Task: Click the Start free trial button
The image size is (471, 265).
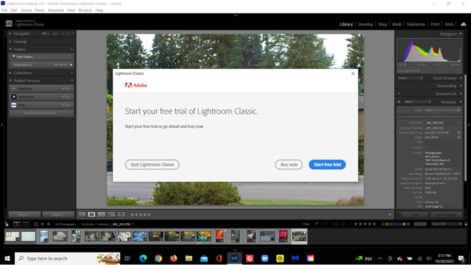Action: (327, 164)
